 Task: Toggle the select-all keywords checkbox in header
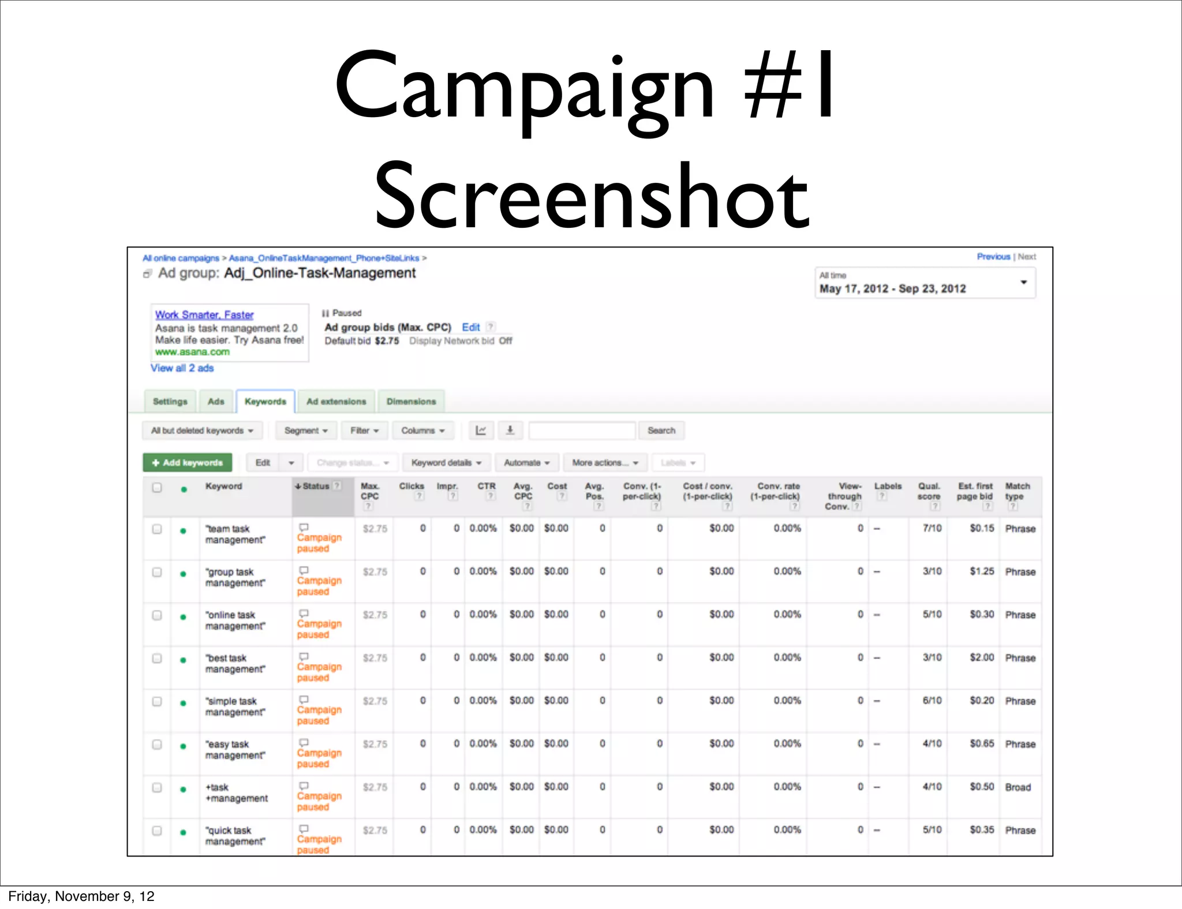pos(157,488)
